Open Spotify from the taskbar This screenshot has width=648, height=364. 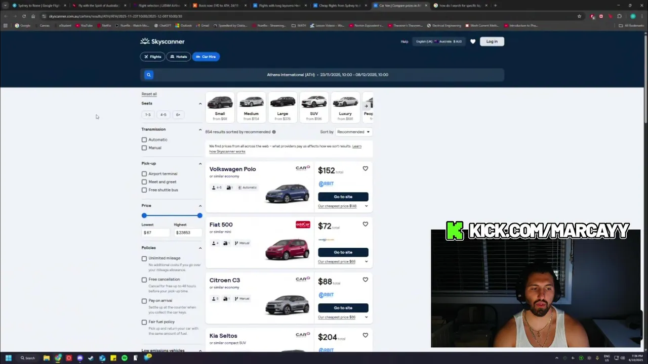click(x=125, y=358)
